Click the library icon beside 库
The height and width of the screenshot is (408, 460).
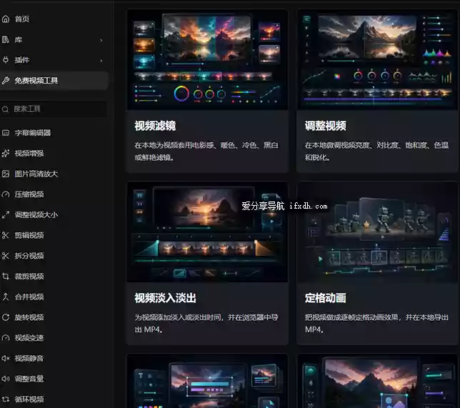click(6, 39)
